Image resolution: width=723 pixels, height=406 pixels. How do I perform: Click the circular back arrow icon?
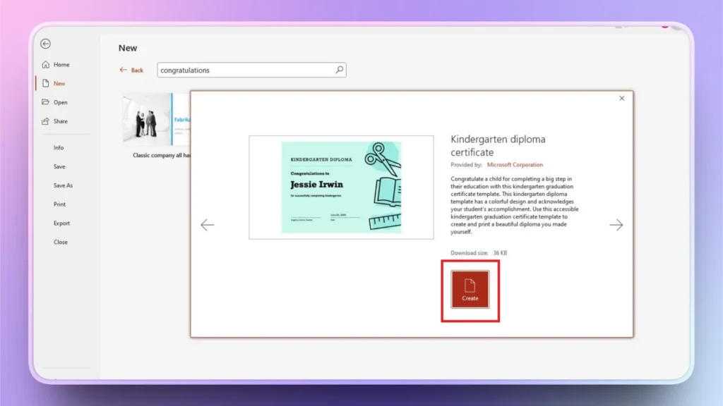tap(45, 44)
